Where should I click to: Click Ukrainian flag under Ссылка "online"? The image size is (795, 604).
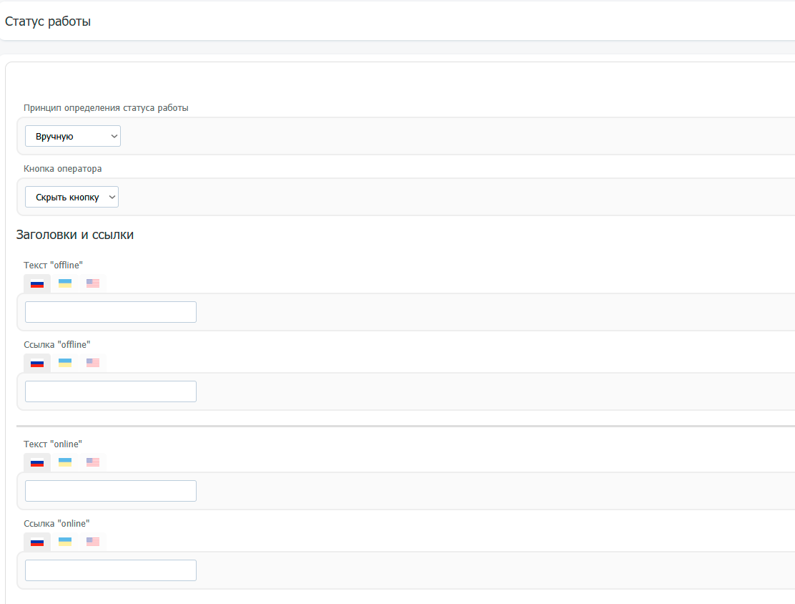(65, 542)
